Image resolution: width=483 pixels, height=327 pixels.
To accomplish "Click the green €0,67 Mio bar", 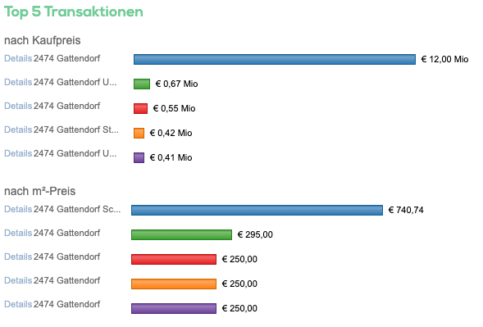I will click(x=142, y=84).
